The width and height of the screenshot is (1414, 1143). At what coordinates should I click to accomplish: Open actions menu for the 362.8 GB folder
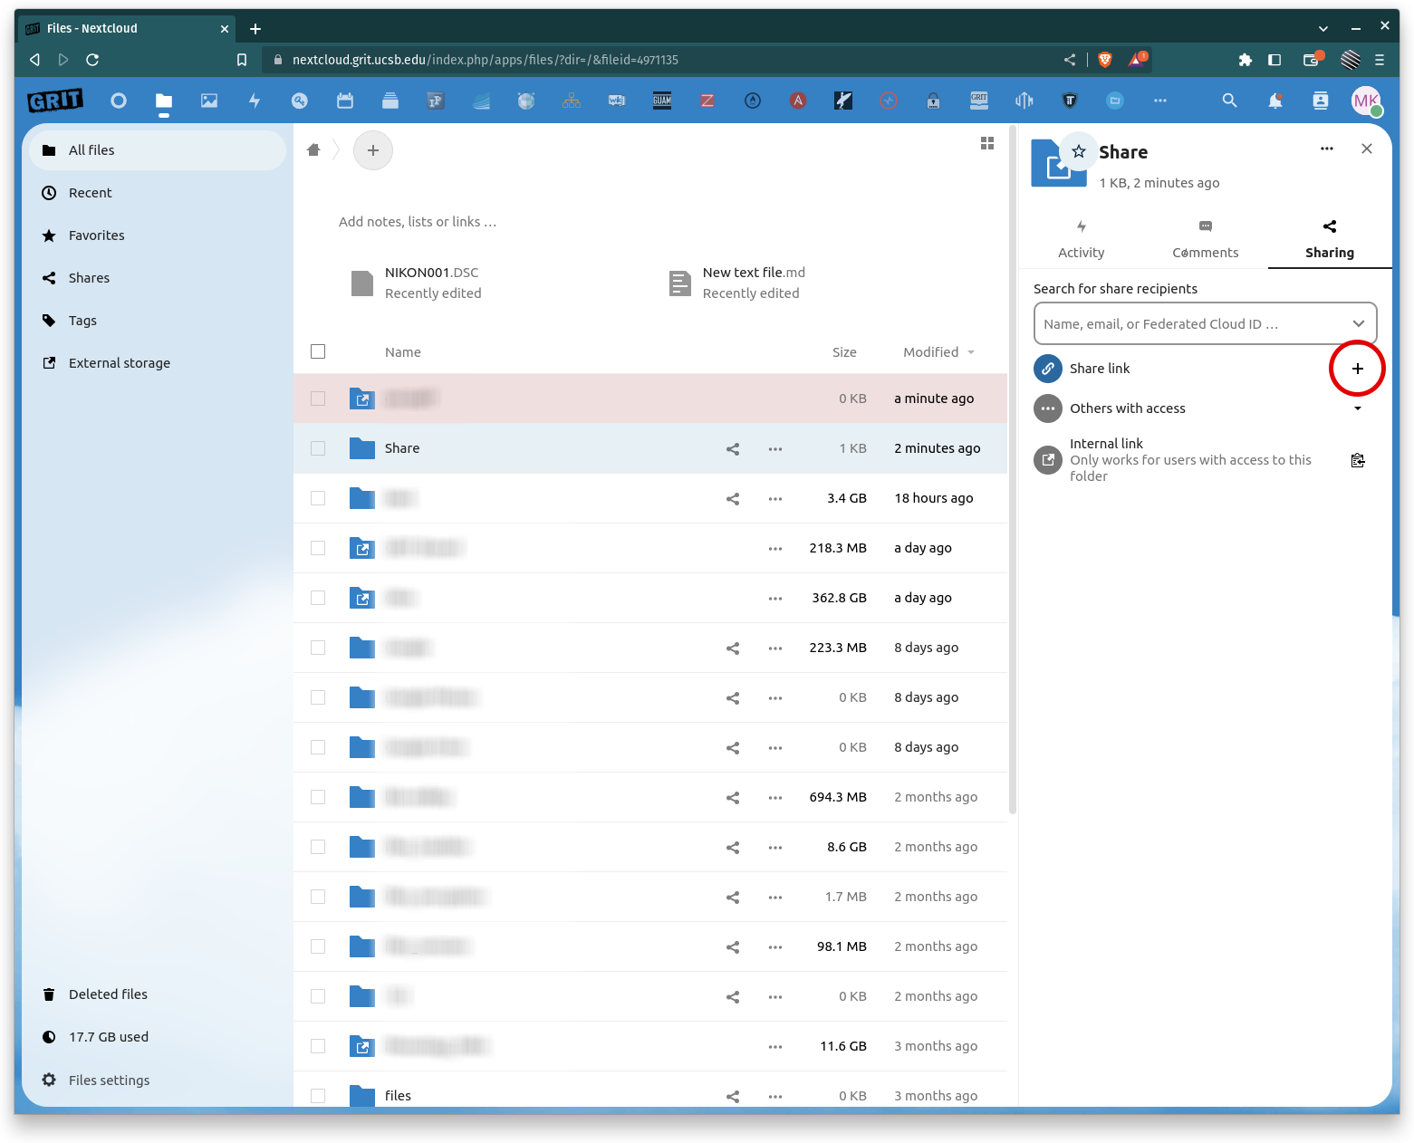point(775,598)
